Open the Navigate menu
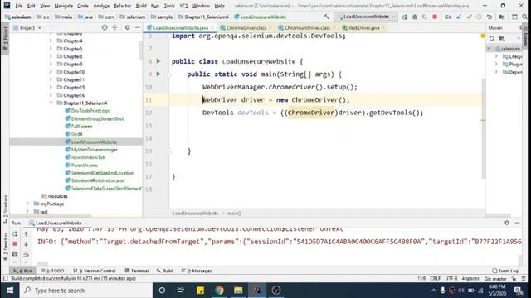This screenshot has width=531, height=298. 64,6
